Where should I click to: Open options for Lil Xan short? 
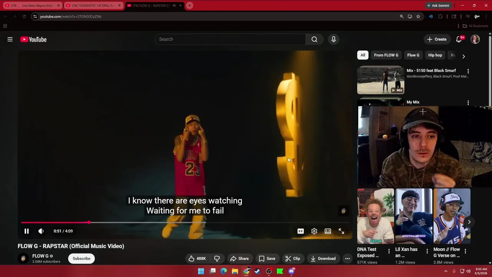[x=427, y=251]
